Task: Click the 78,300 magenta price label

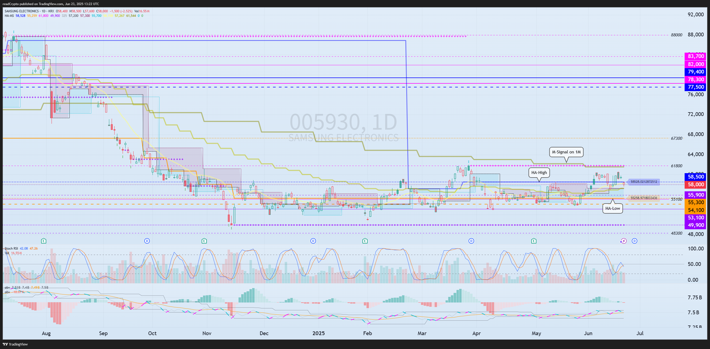Action: coord(696,79)
